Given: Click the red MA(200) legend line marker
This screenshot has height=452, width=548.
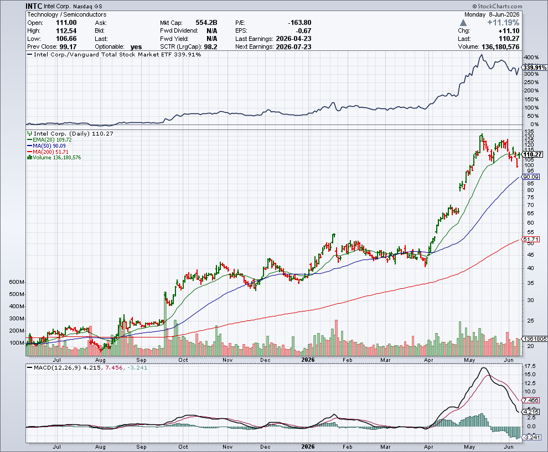Looking at the screenshot, I should pyautogui.click(x=30, y=152).
